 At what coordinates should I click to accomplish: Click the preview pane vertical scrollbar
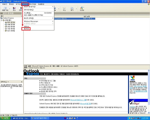tap(149, 92)
